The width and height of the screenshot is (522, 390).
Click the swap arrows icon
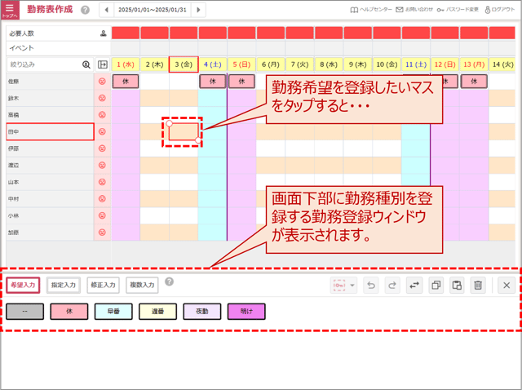414,285
